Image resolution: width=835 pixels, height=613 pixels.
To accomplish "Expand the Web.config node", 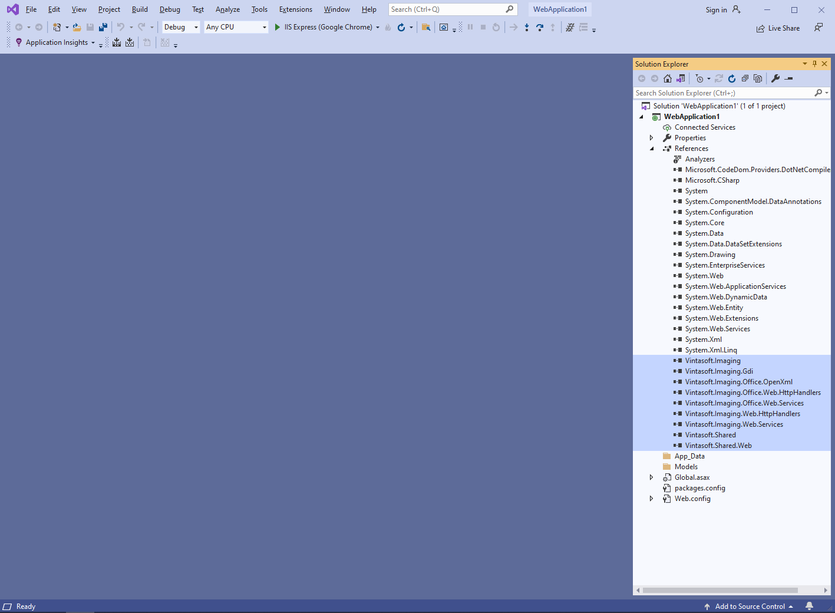I will coord(652,499).
